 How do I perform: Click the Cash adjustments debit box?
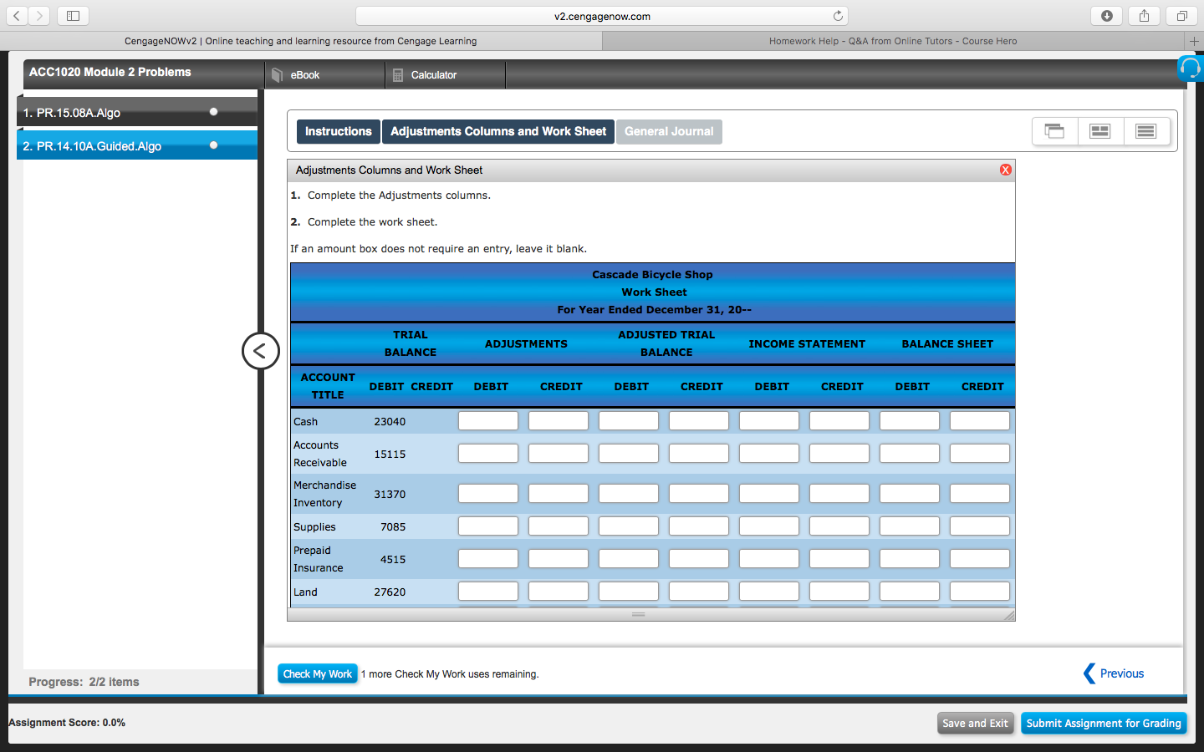tap(488, 421)
